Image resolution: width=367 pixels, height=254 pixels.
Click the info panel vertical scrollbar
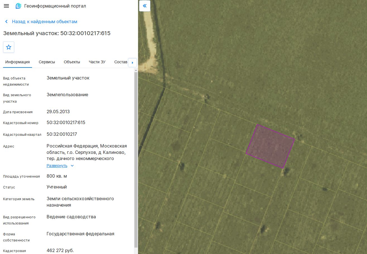[136, 159]
